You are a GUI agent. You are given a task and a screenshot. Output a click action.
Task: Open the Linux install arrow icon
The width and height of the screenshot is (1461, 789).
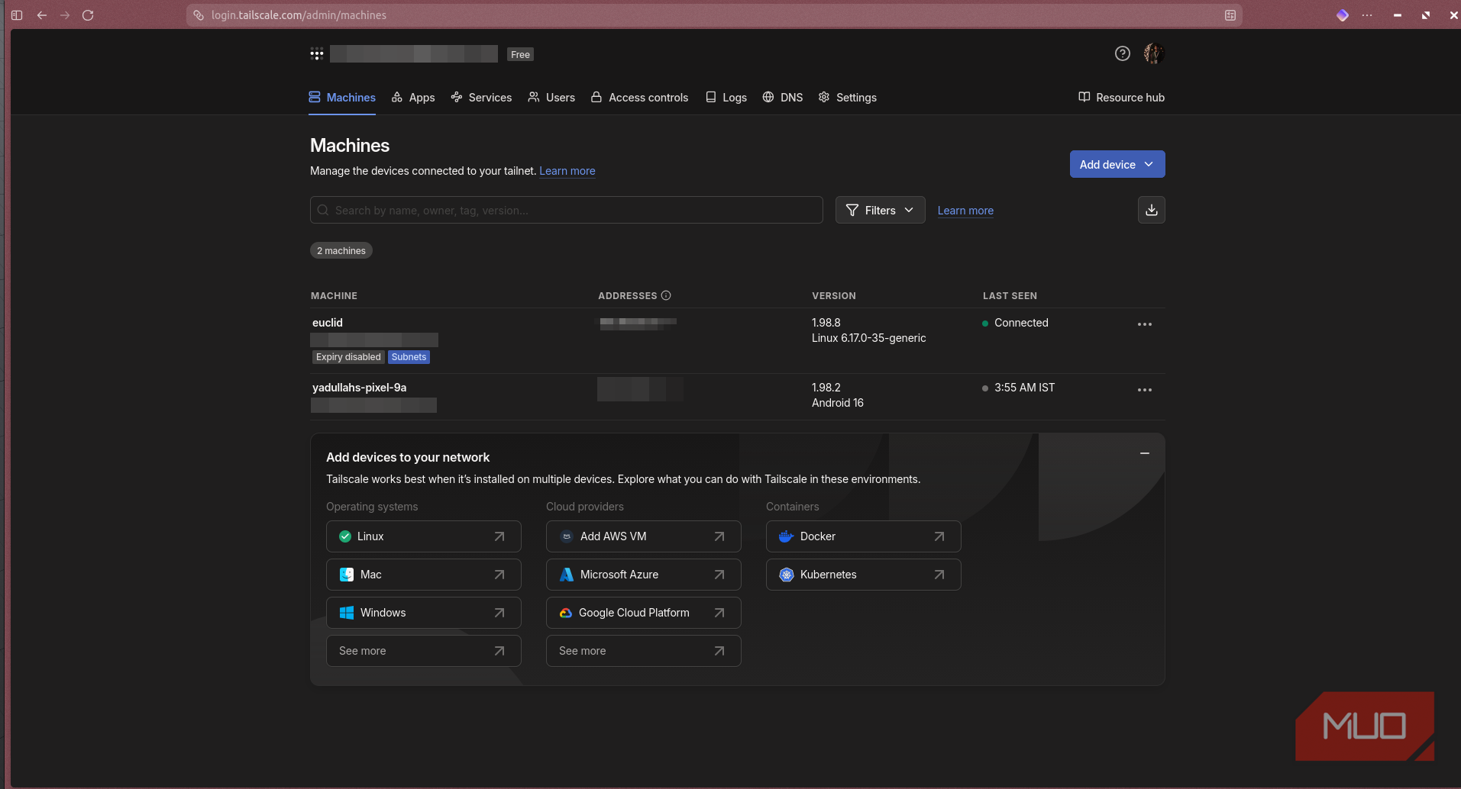(499, 536)
